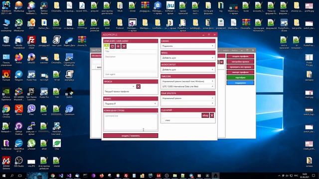Viewport: 319px width, 179px height.
Task: Click the green button in Switch window
Action: 240,78
